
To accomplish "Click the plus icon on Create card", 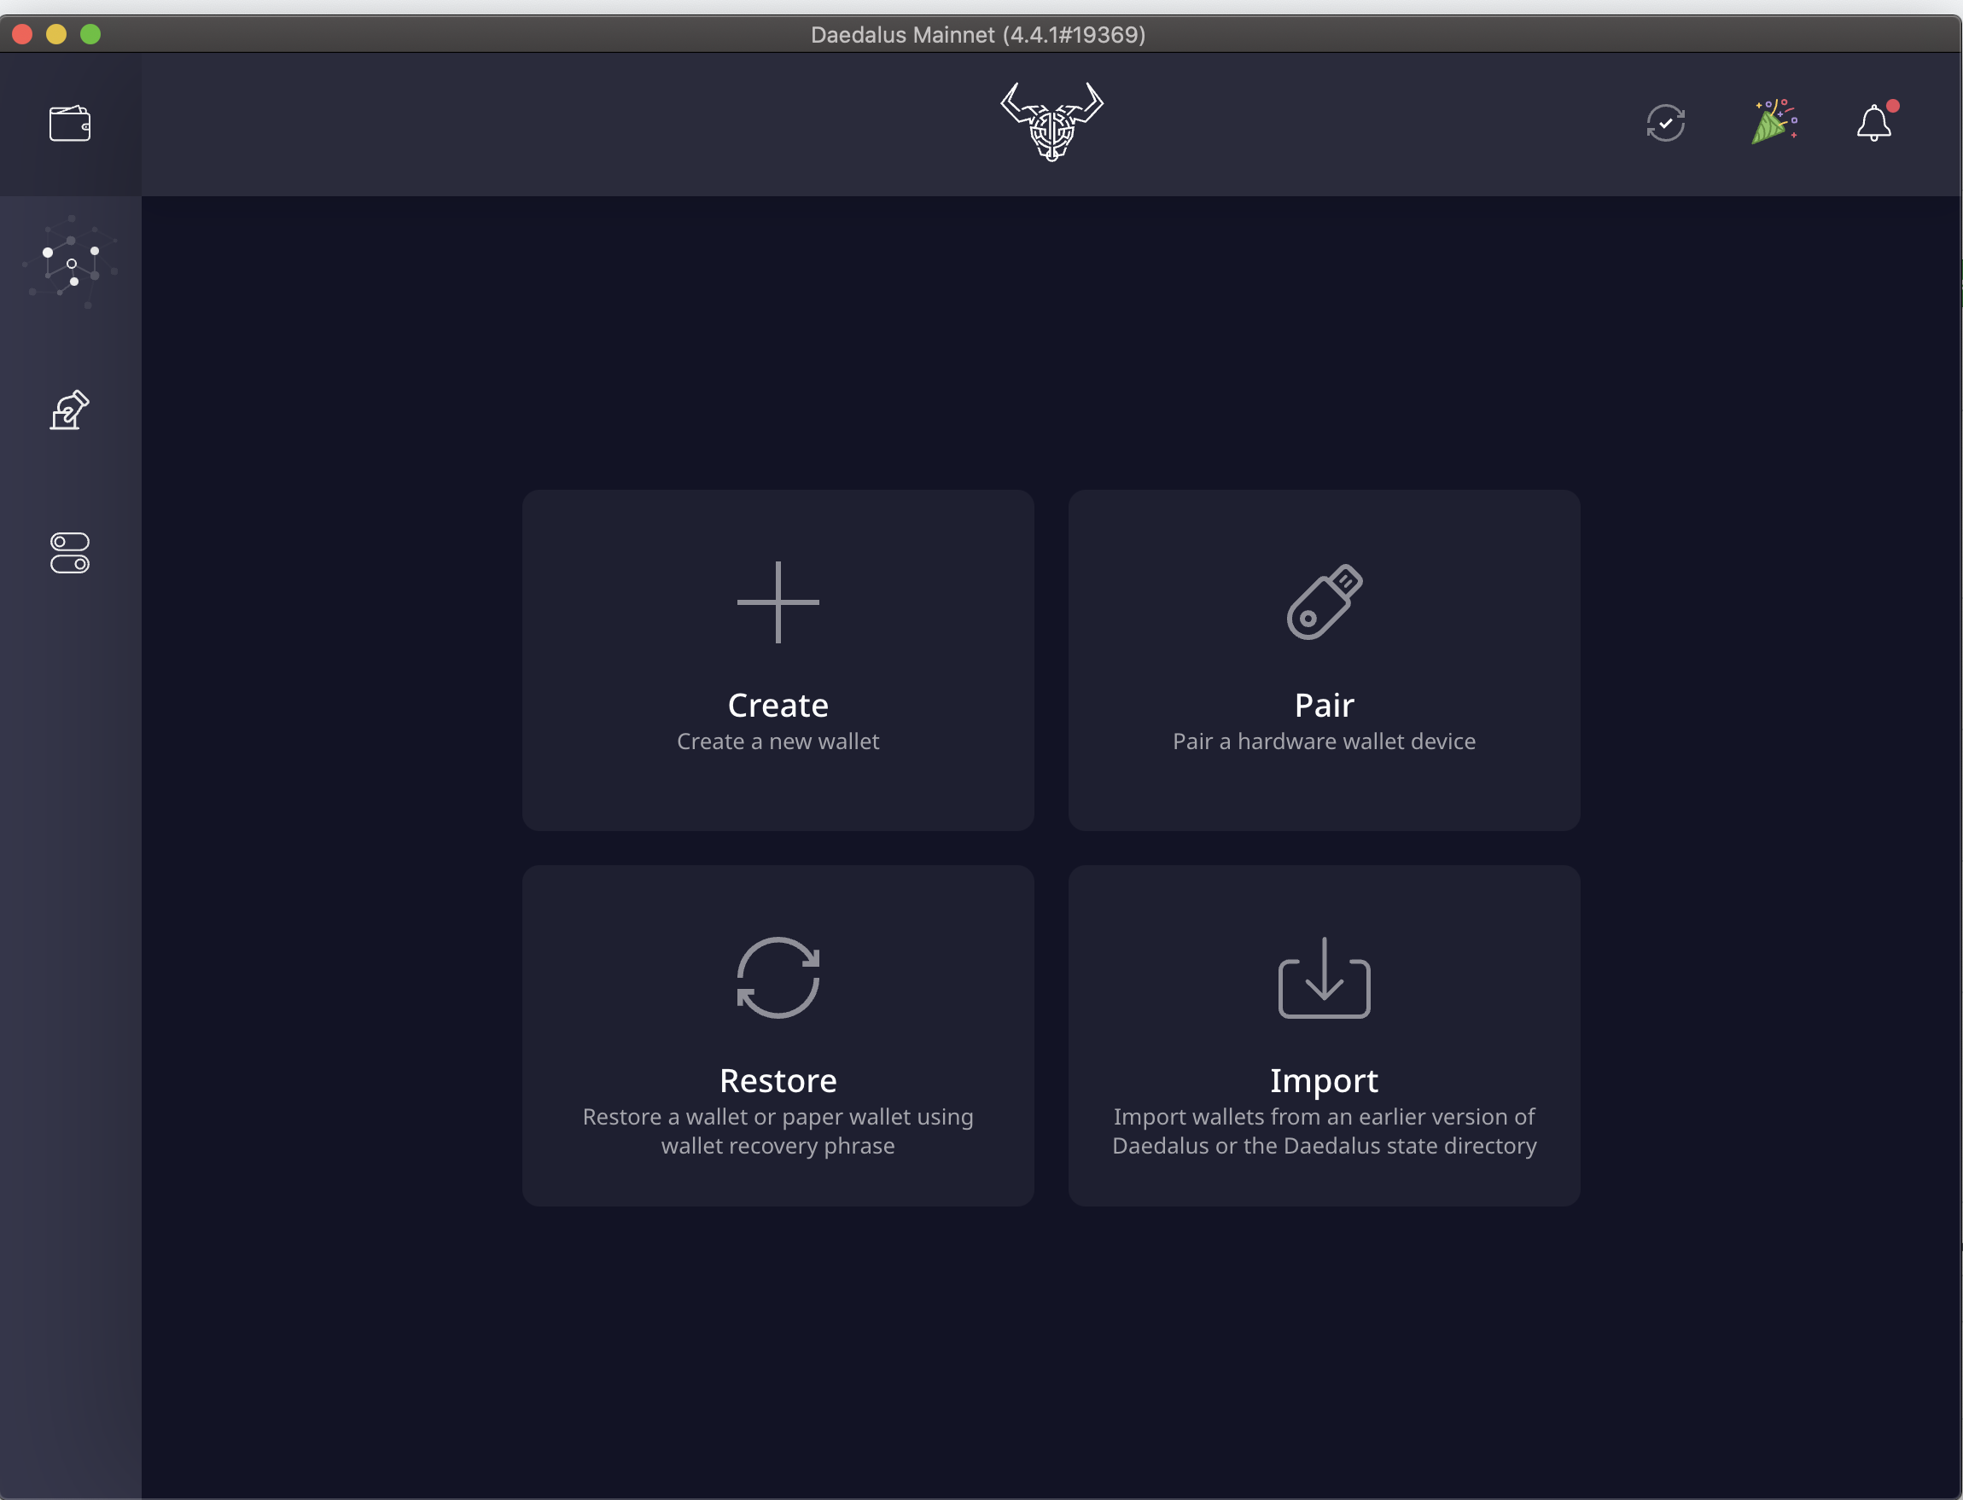I will click(x=778, y=601).
